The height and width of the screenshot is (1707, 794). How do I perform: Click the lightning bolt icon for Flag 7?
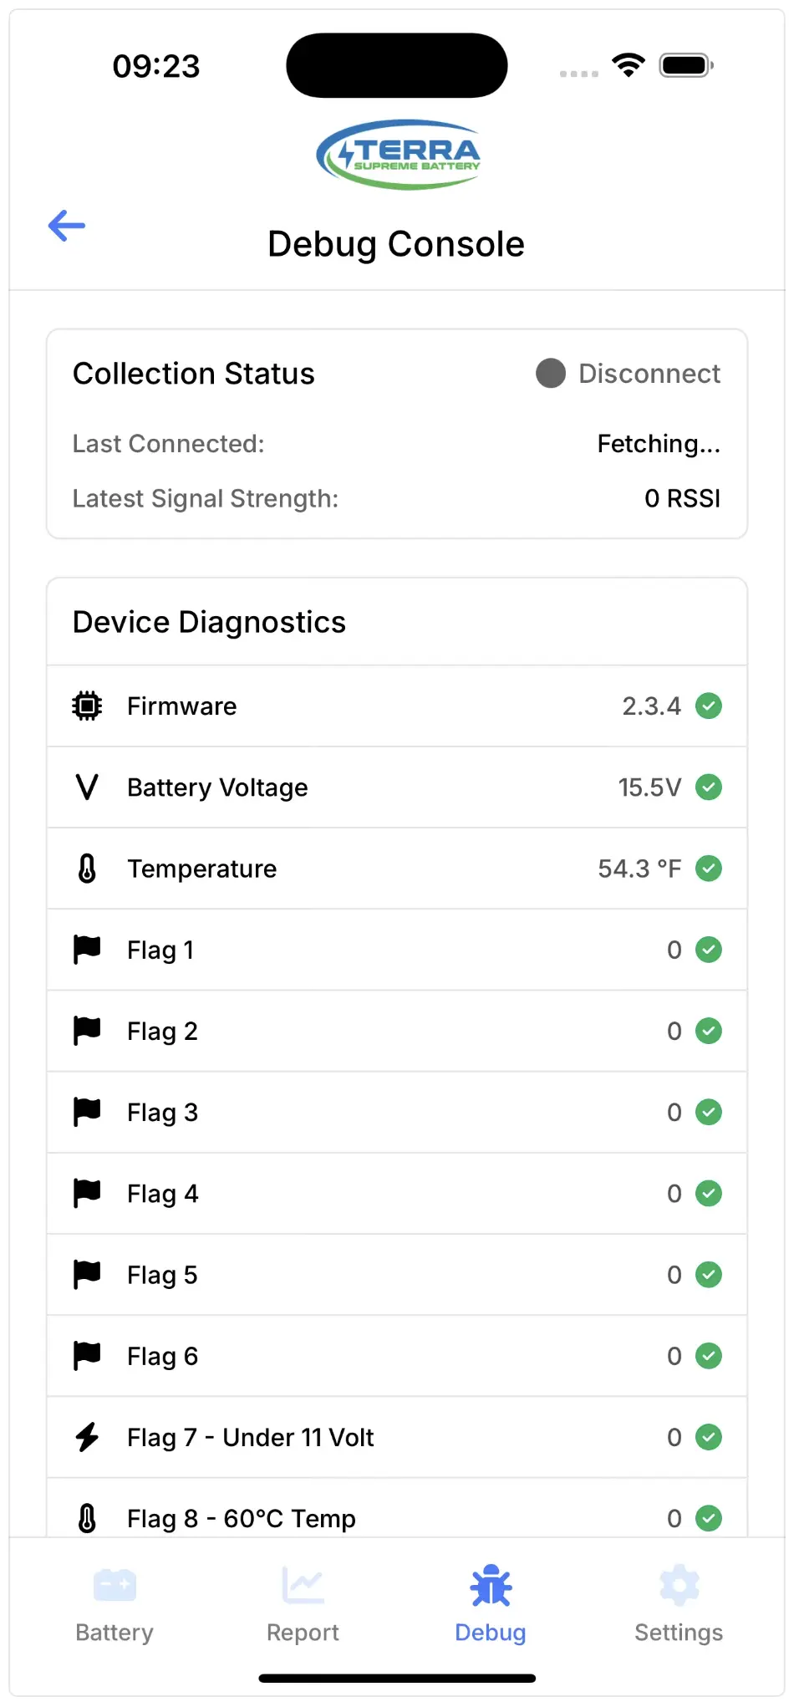(87, 1437)
